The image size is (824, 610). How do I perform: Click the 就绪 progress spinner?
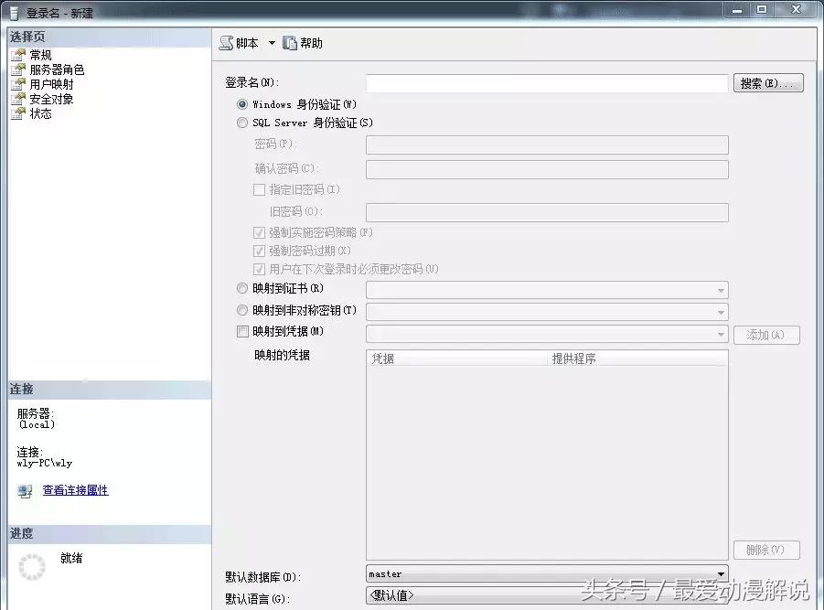[34, 567]
